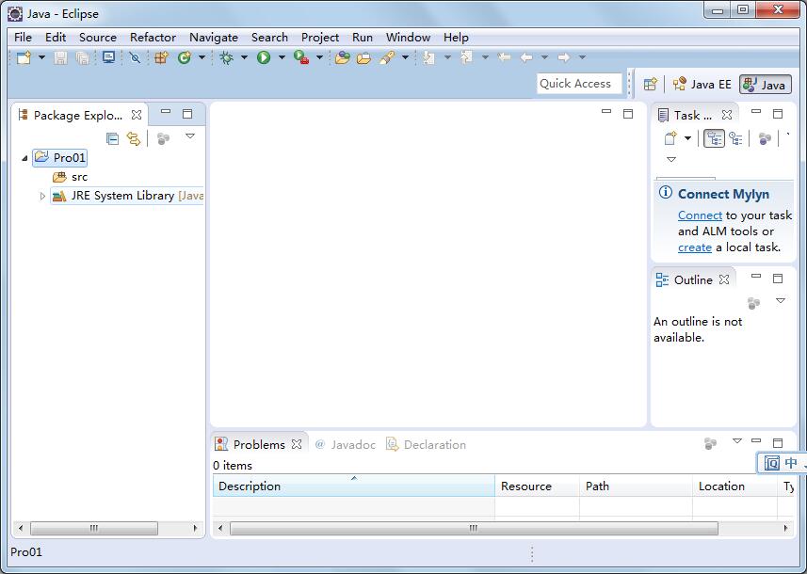
Task: Open the External Tools dropdown arrow
Action: point(319,57)
